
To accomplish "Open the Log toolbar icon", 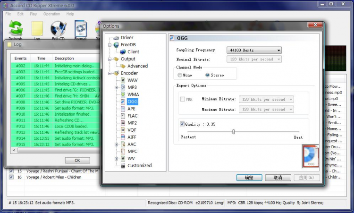I will (37, 29).
